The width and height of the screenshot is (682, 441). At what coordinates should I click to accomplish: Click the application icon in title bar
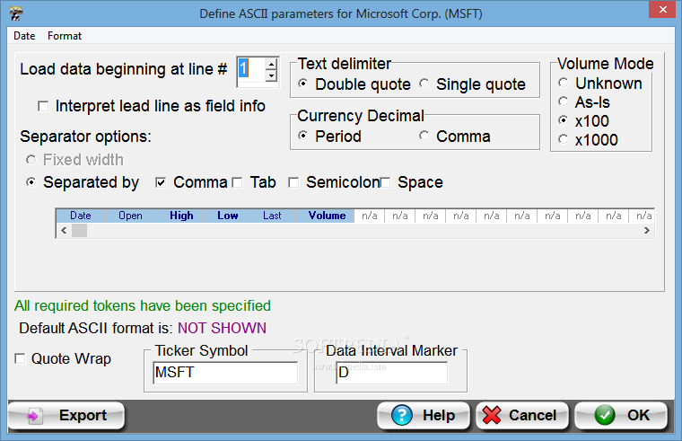[x=16, y=13]
